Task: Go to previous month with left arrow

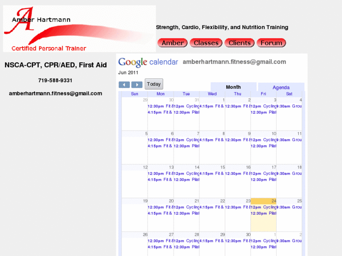Action: pos(124,85)
